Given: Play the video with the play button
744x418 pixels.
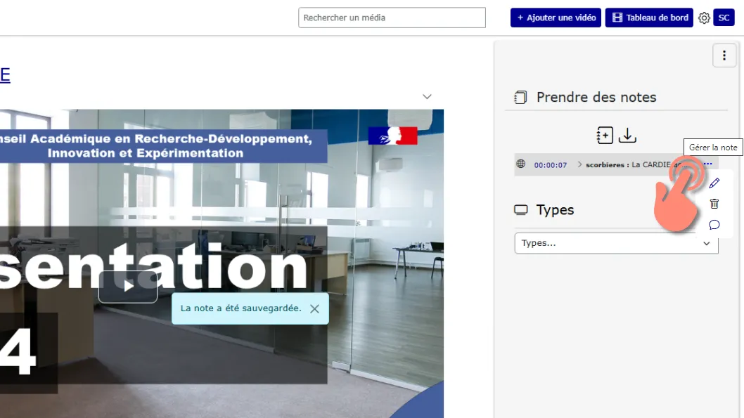Looking at the screenshot, I should point(128,287).
